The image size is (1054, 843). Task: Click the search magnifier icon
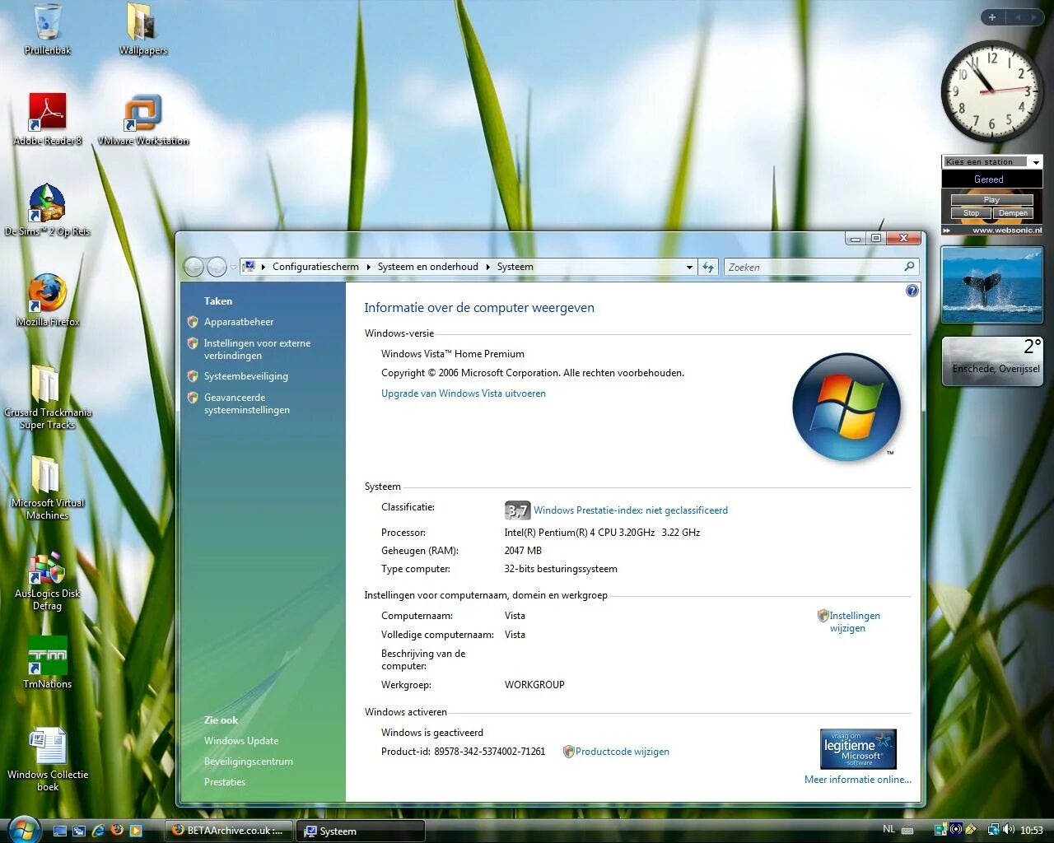pos(909,267)
